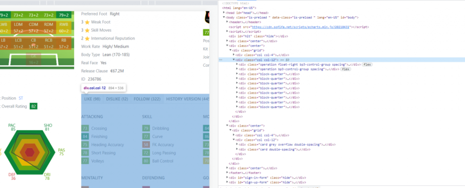Click the PAC 85 radar label

[12, 128]
